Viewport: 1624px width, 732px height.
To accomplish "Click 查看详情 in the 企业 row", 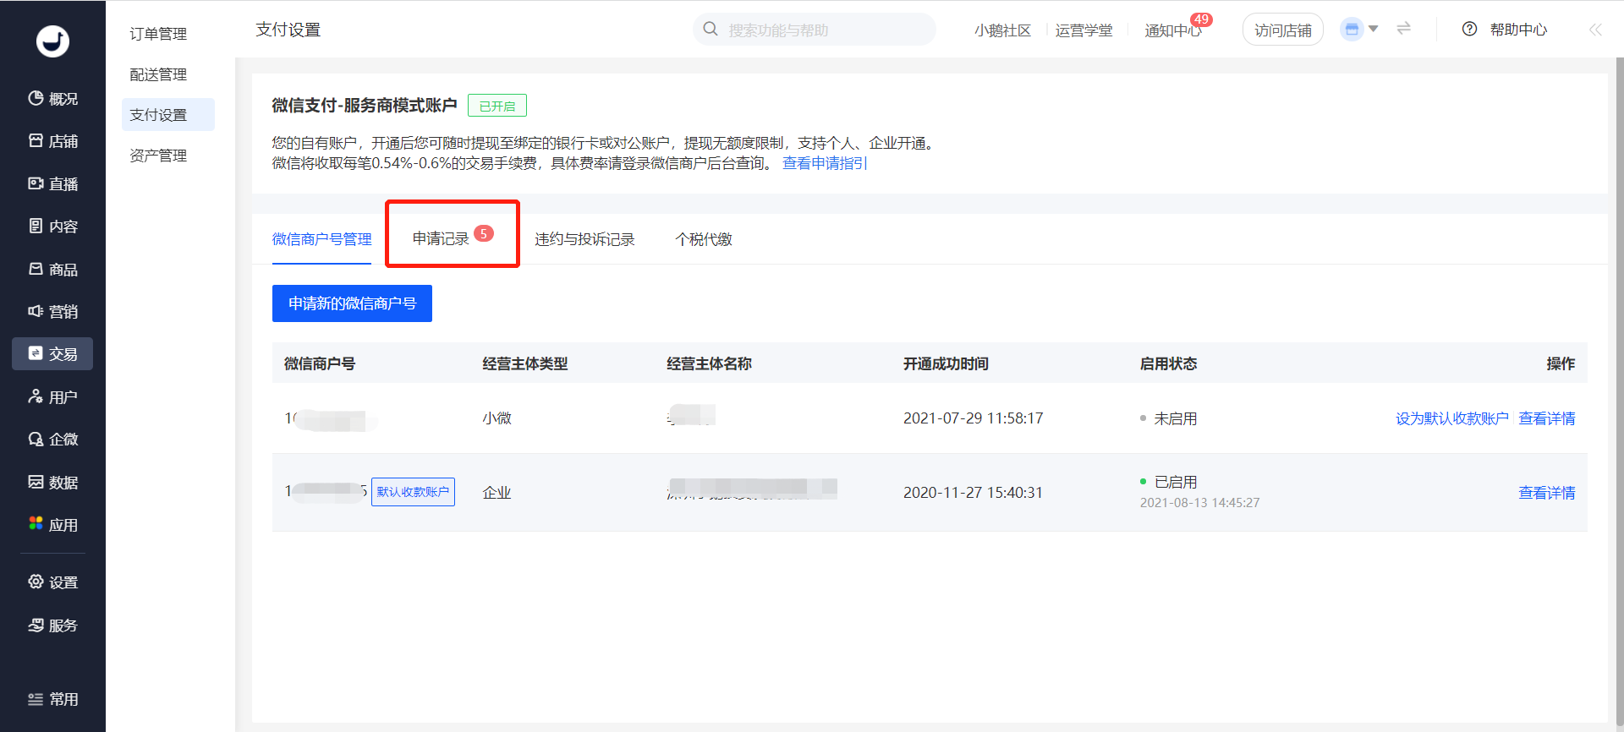I will 1547,493.
